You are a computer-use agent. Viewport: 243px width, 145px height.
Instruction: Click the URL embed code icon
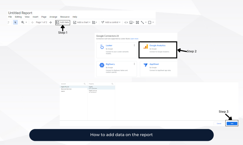click(x=126, y=22)
